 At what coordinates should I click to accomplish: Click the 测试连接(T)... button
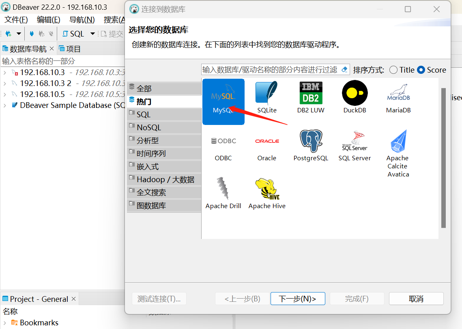[159, 299]
